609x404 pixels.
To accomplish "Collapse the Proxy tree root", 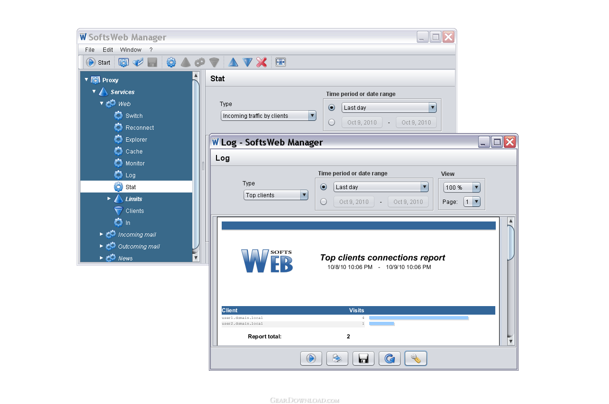I will [86, 80].
